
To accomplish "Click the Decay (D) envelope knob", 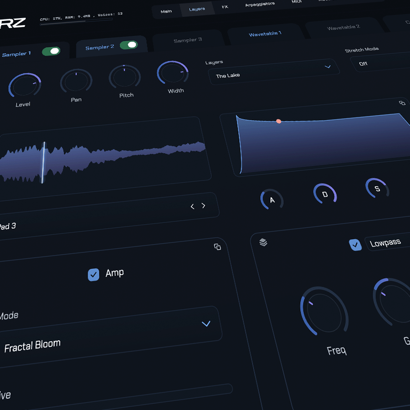I will coord(325,194).
